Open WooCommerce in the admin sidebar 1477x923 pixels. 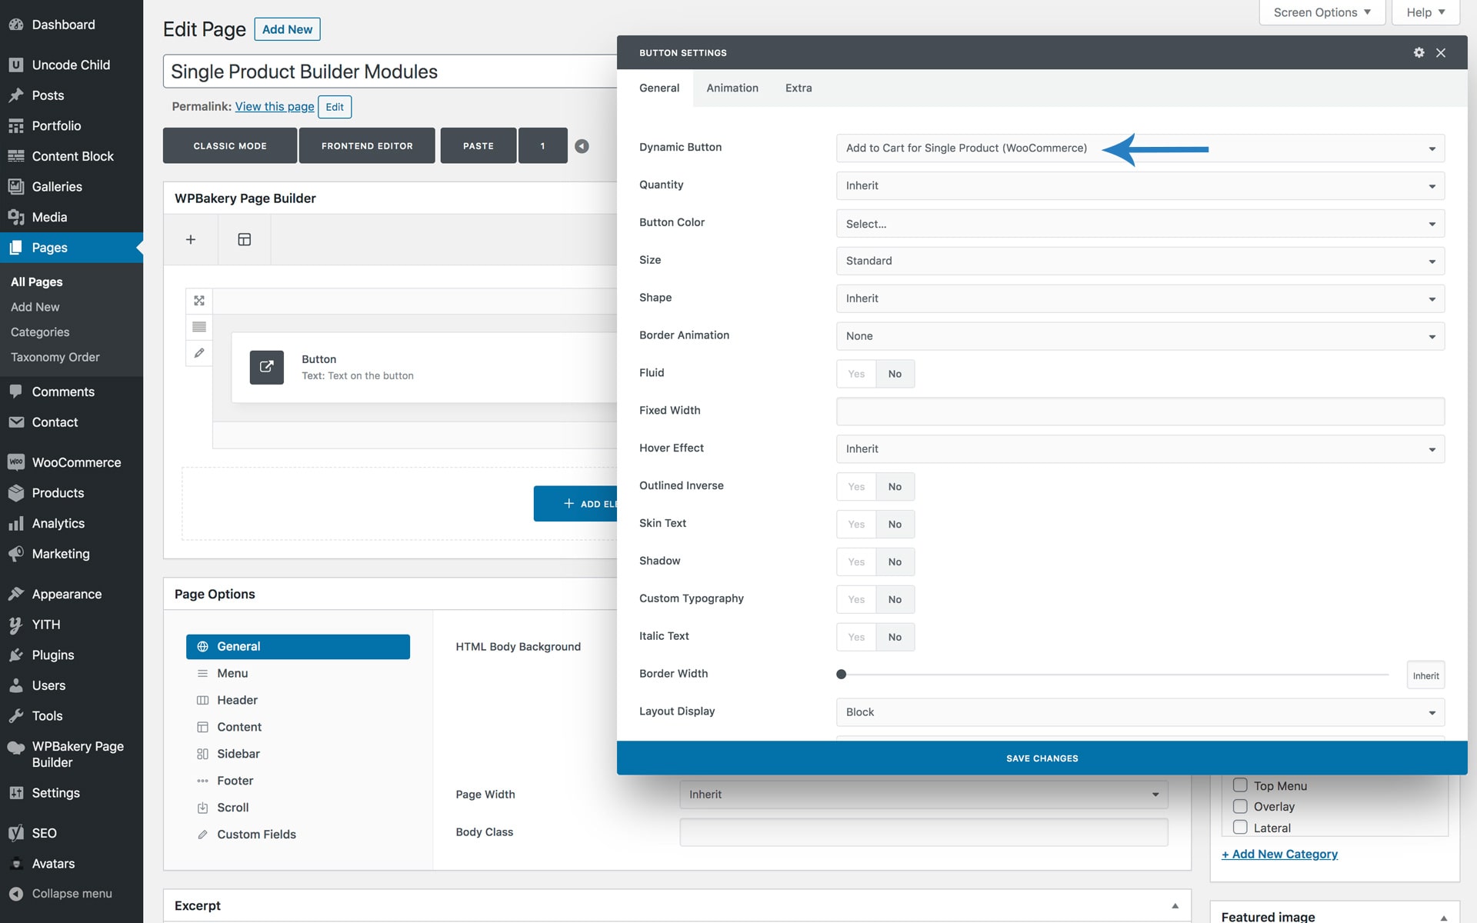coord(76,462)
